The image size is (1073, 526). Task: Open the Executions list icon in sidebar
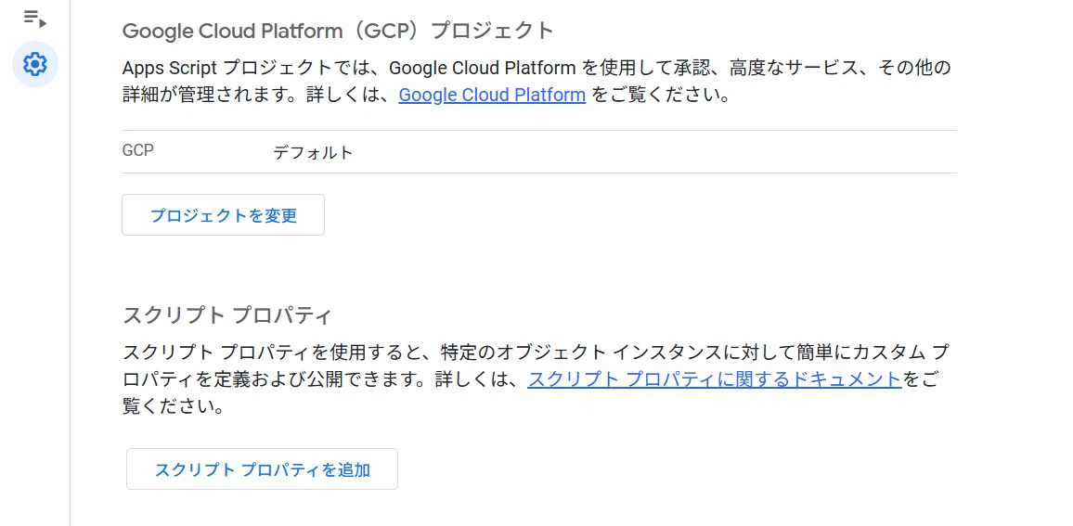(x=35, y=19)
